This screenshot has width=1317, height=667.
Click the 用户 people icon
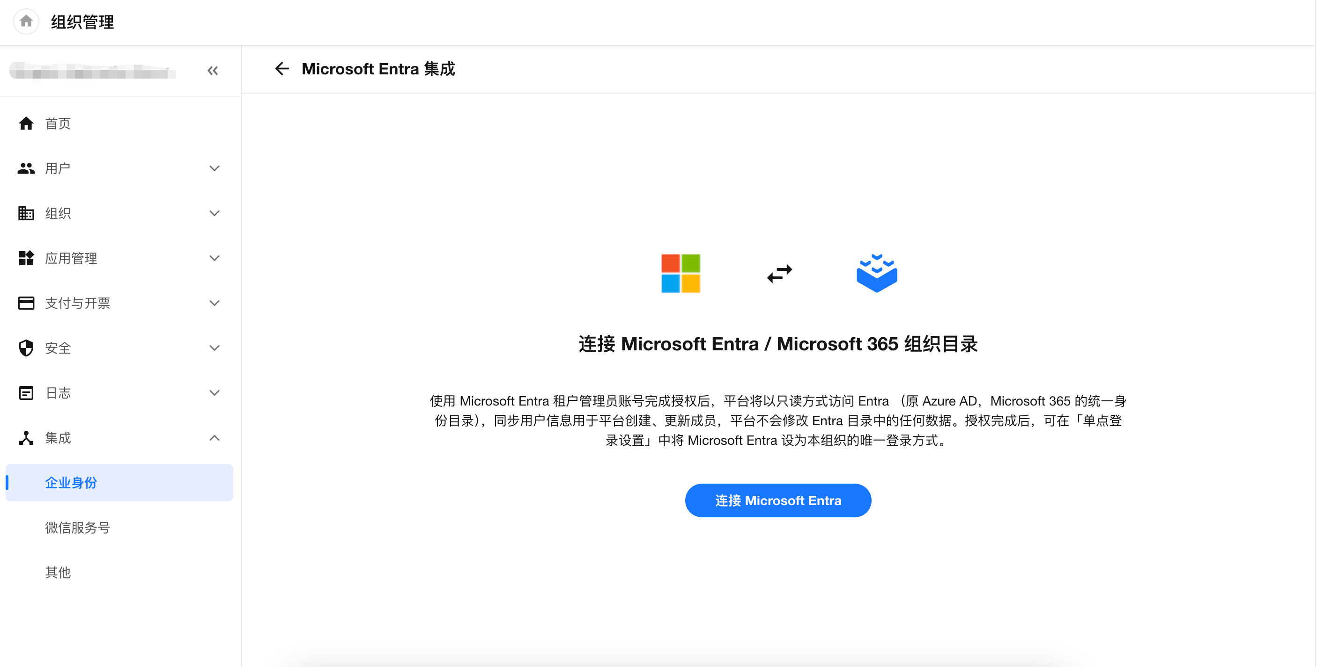(26, 168)
